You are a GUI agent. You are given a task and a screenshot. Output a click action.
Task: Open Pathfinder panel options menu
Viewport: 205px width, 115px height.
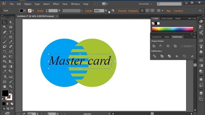pyautogui.click(x=194, y=37)
